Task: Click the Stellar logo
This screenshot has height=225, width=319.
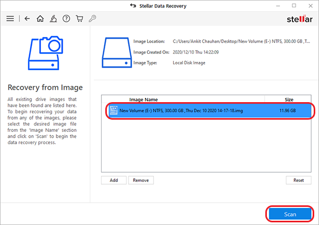Action: pyautogui.click(x=297, y=19)
